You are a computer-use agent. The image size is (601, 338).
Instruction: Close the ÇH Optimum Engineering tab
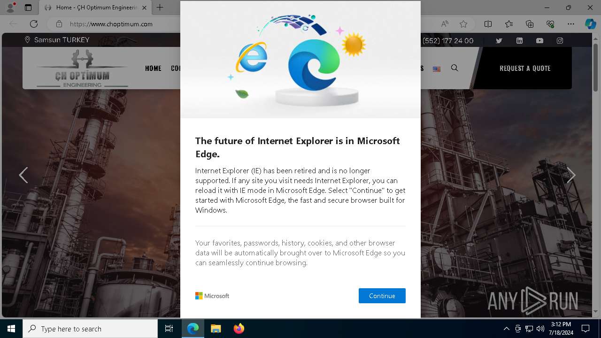(x=144, y=8)
